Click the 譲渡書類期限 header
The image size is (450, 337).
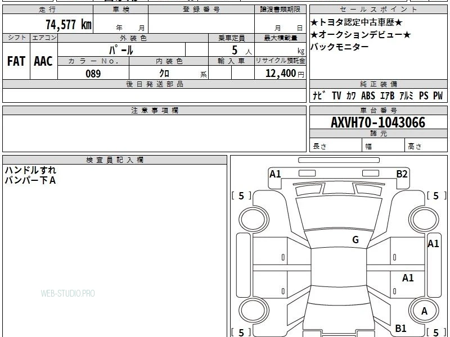(280, 10)
